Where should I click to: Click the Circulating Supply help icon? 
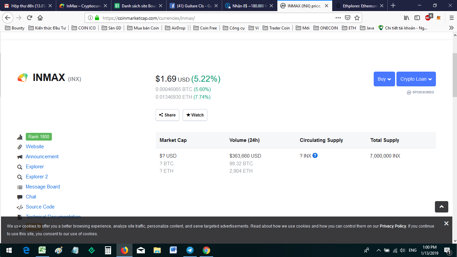point(315,156)
